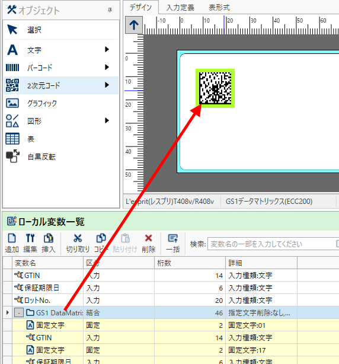Viewport: 339px width, 364px height.
Task: Click the 結合 type cell
Action: (x=119, y=312)
